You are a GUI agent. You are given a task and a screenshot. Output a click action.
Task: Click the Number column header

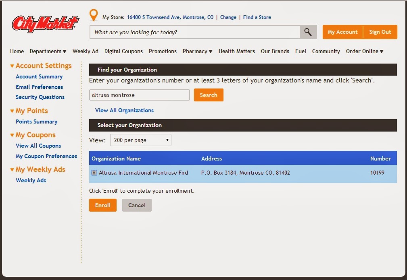[380, 159]
